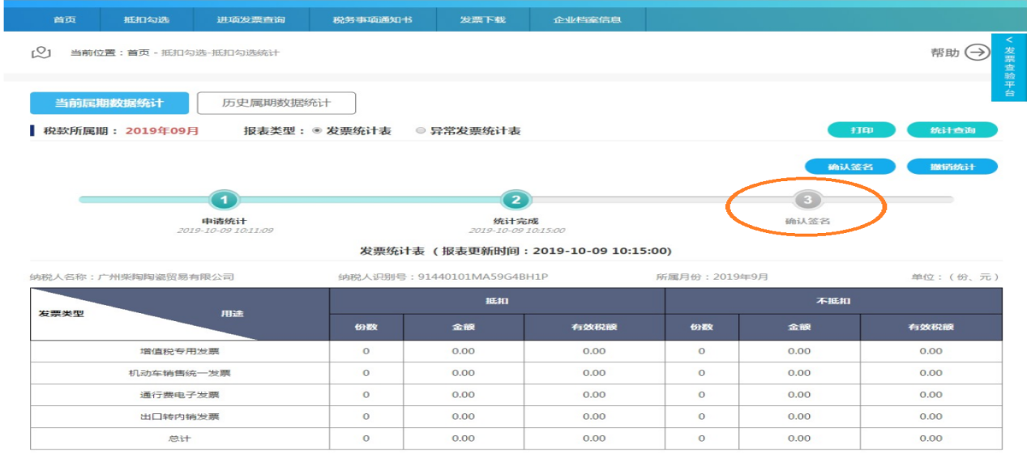Open 企业档案信息 menu
Image resolution: width=1027 pixels, height=453 pixels.
tap(588, 19)
